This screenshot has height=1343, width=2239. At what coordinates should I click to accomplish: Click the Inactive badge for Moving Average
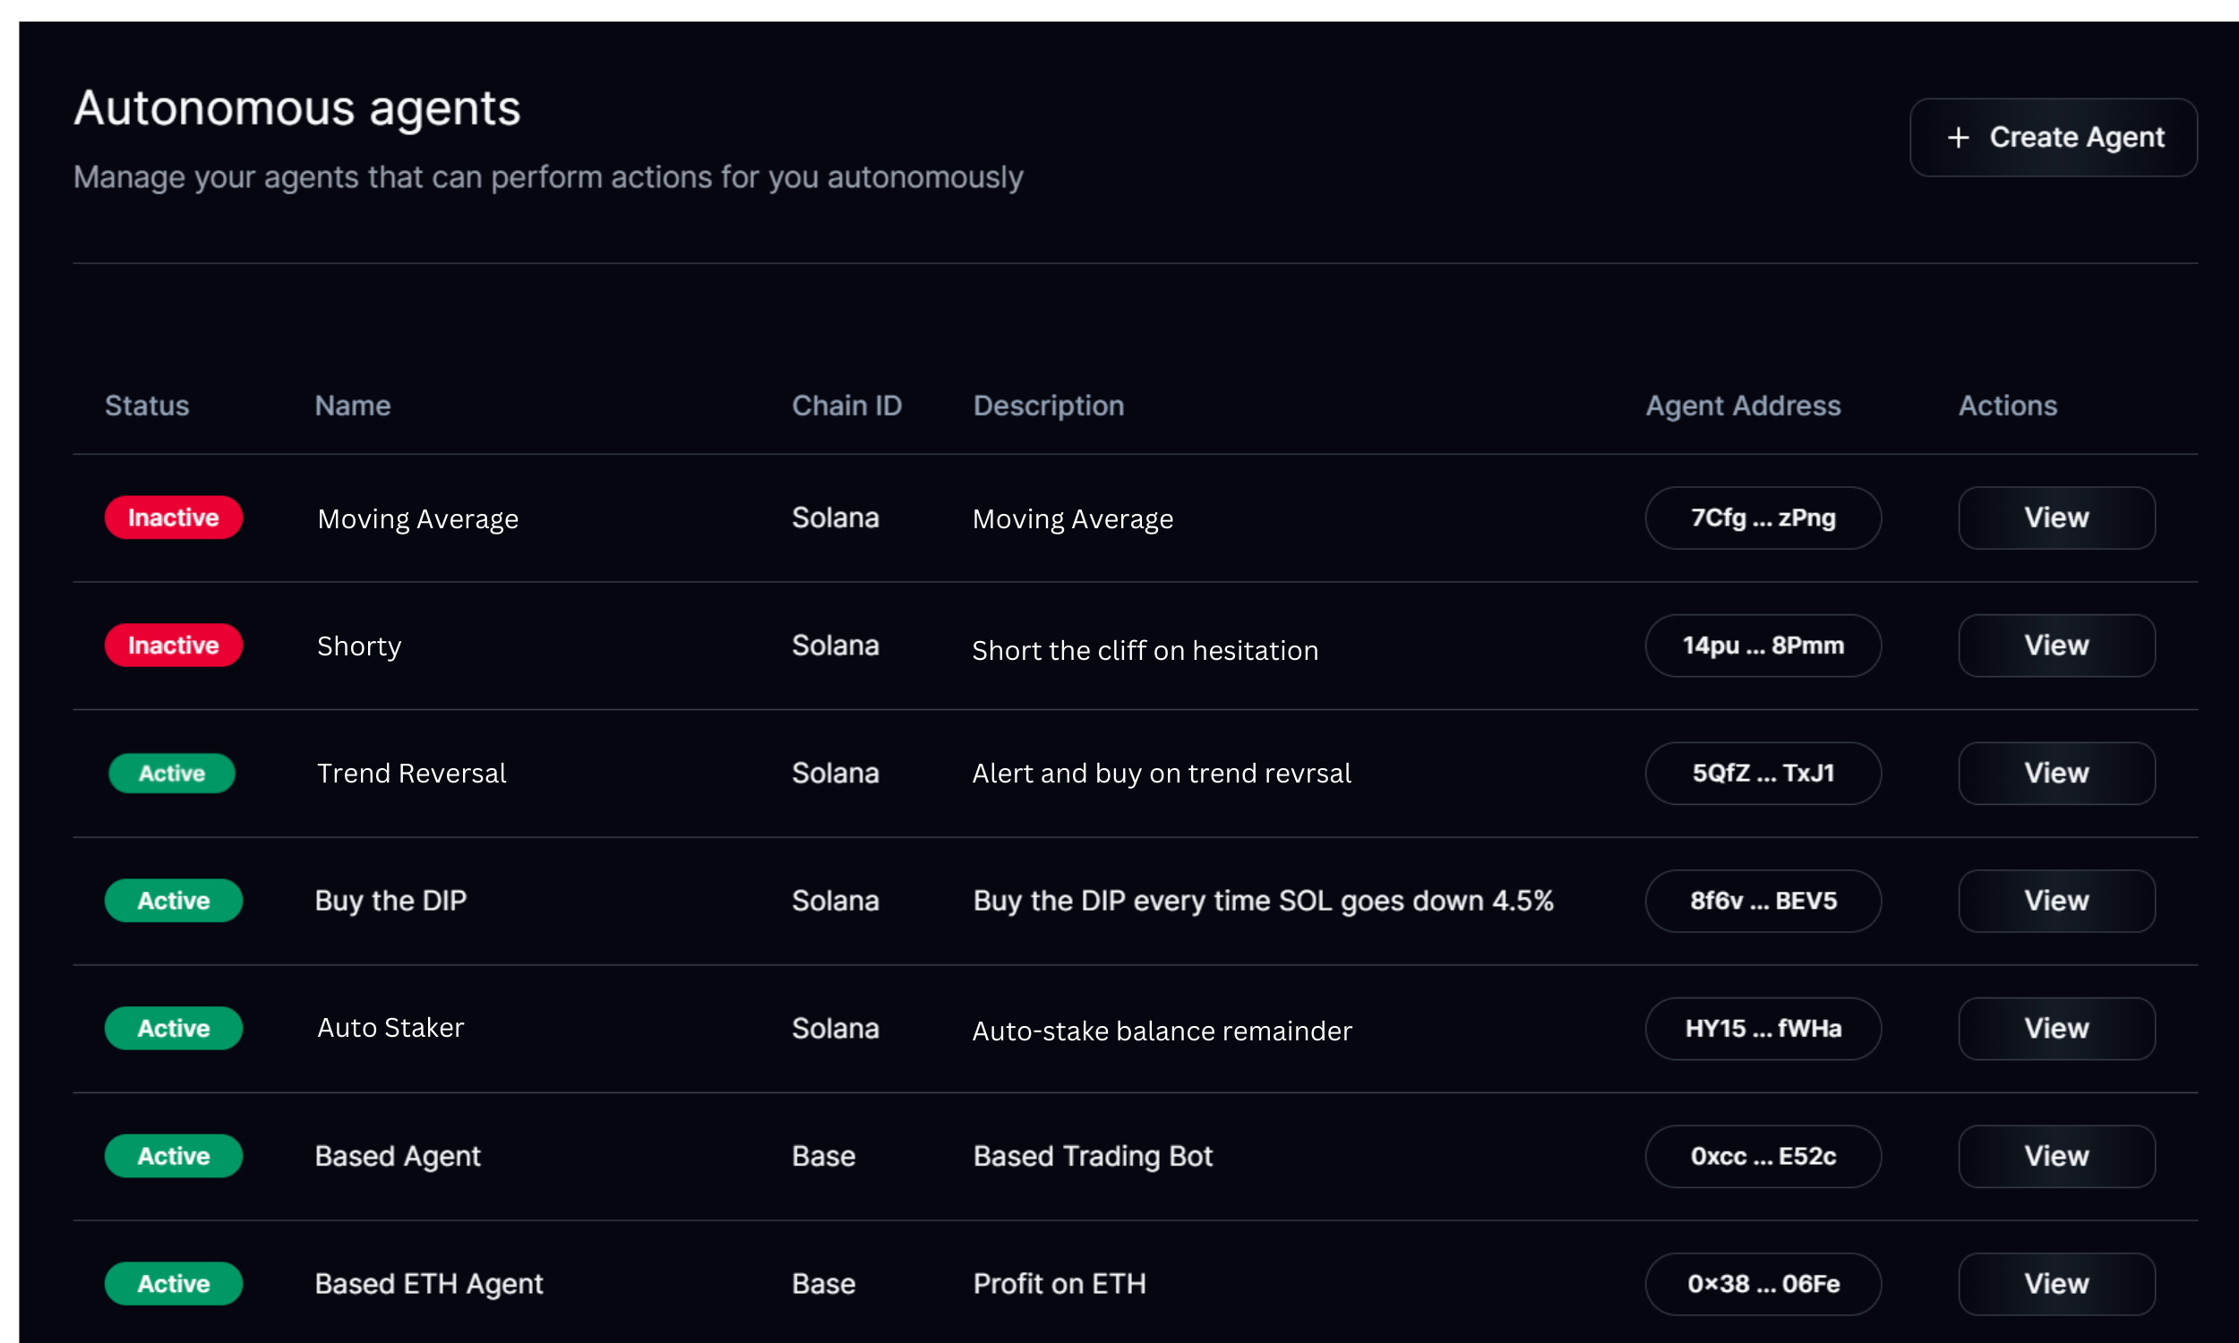pos(173,518)
